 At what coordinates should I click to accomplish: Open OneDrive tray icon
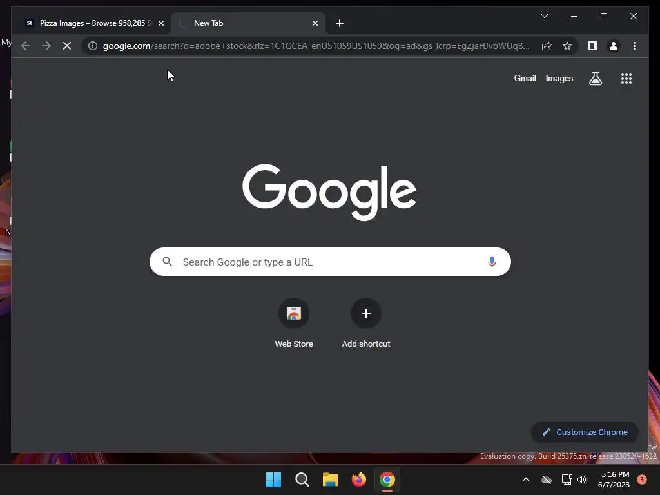point(547,480)
